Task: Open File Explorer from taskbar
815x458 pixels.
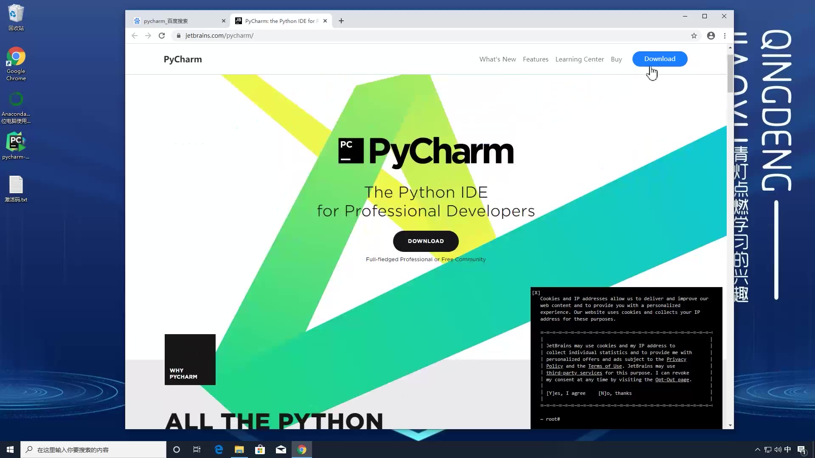Action: coord(239,450)
